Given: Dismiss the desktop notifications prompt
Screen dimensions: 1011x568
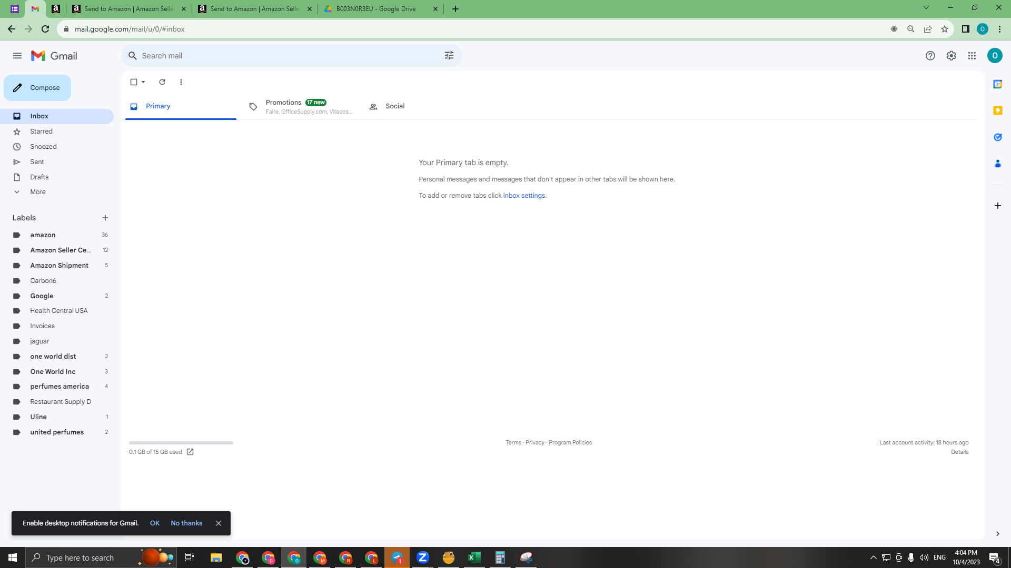Looking at the screenshot, I should pyautogui.click(x=219, y=523).
